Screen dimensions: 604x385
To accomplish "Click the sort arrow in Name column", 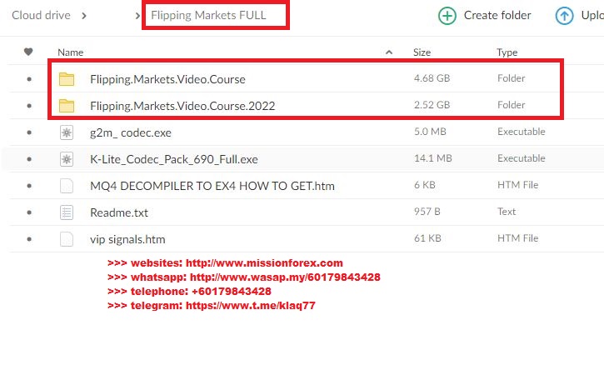I will [389, 52].
